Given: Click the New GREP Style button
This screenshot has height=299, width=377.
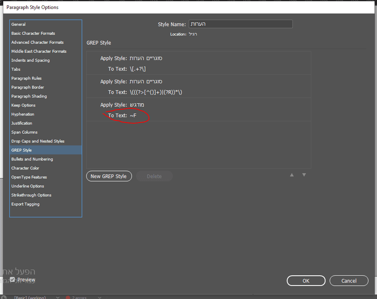Looking at the screenshot, I should click(109, 176).
